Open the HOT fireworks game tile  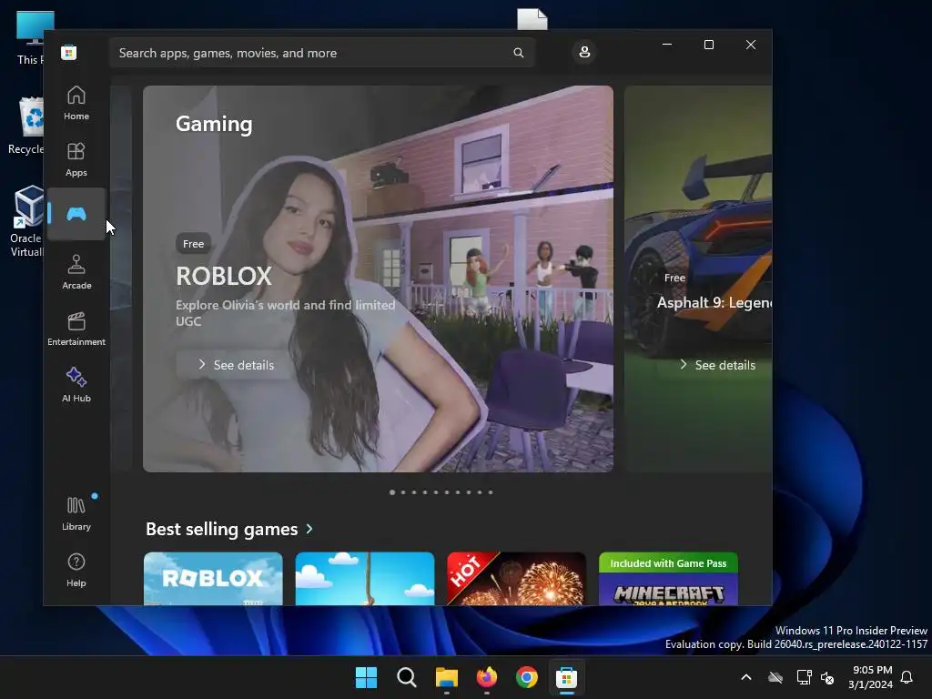[516, 578]
